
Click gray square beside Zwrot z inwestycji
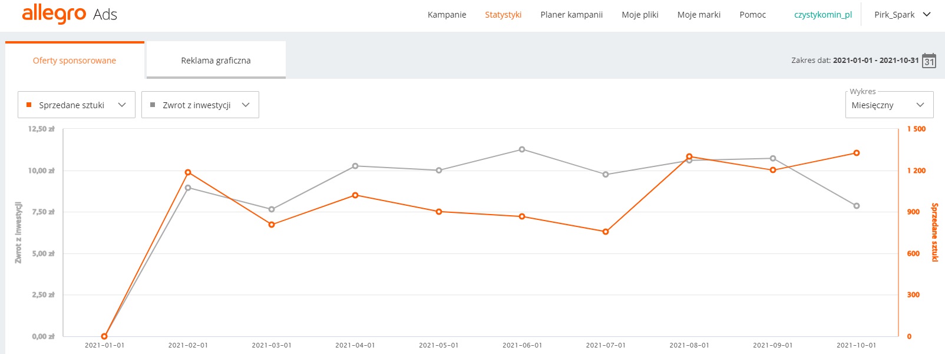pos(153,105)
